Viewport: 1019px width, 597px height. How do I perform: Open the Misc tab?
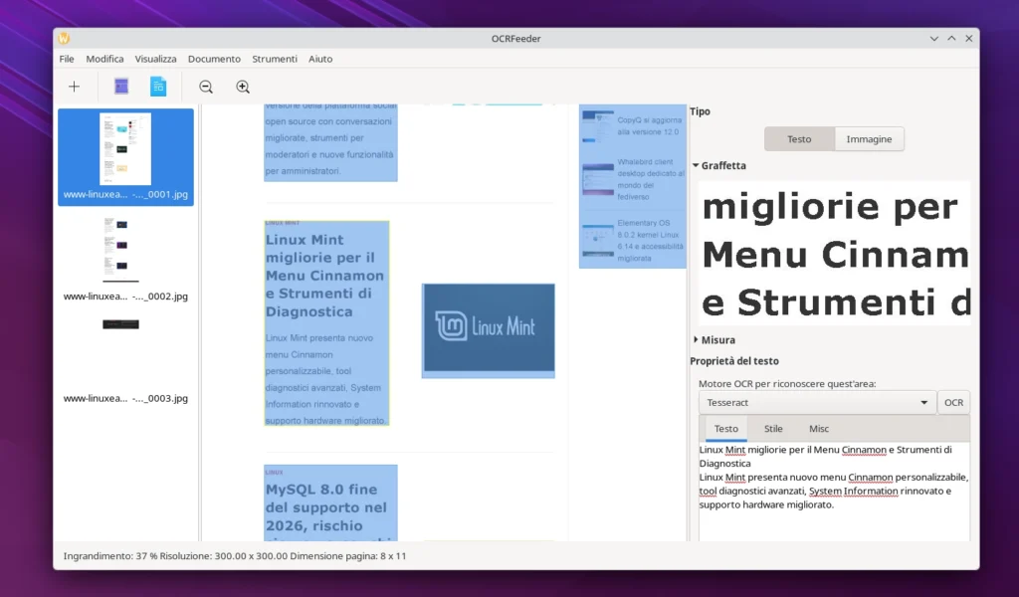click(x=819, y=429)
